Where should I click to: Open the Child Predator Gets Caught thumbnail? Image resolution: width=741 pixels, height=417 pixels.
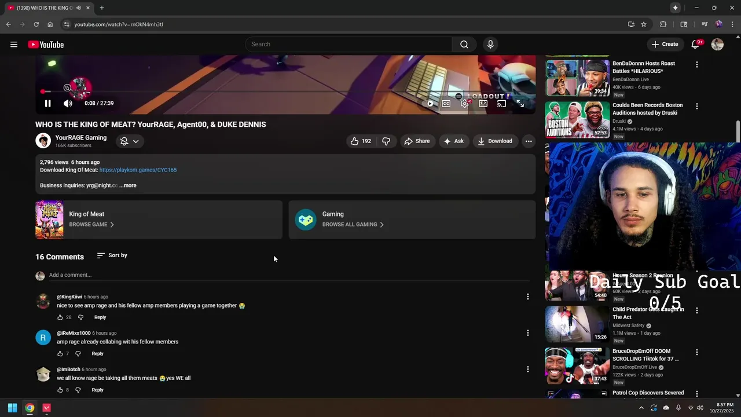(x=577, y=324)
